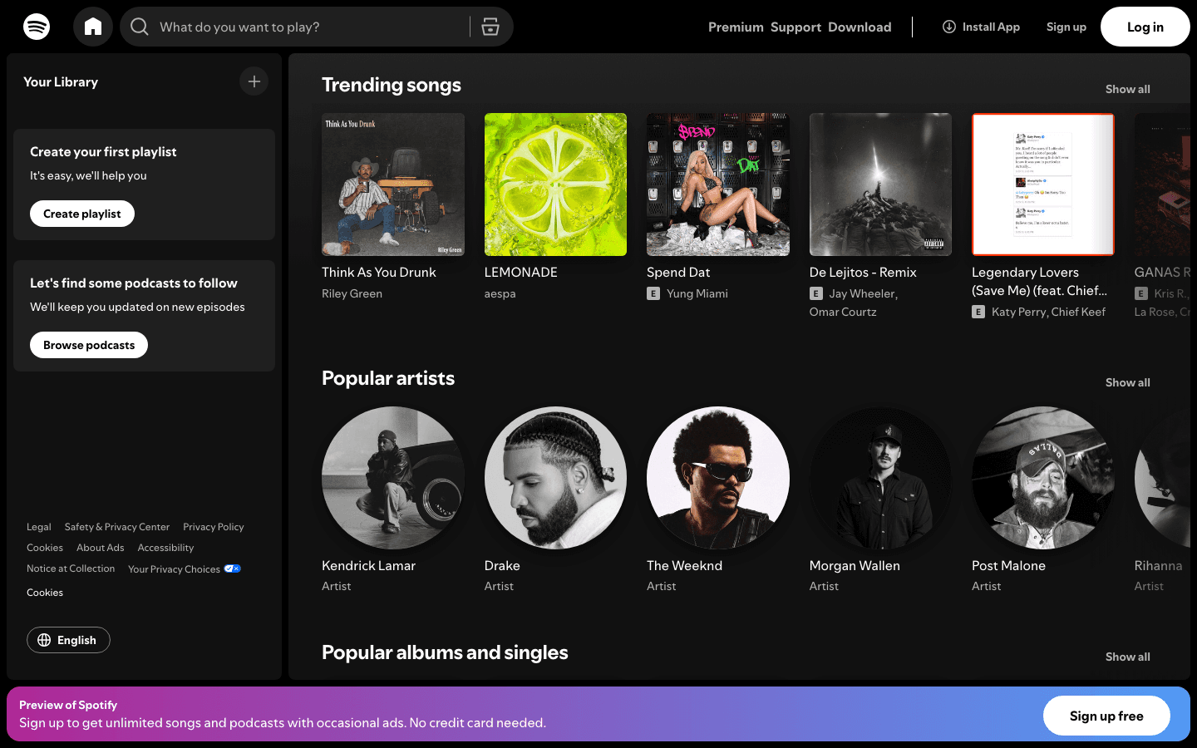Open Browse icon in search bar
The width and height of the screenshot is (1197, 748).
coord(490,27)
